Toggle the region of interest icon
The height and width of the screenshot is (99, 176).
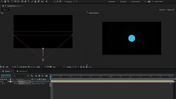click(x=48, y=67)
